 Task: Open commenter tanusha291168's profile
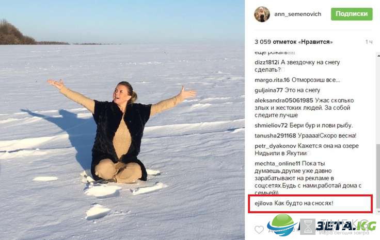pos(275,135)
